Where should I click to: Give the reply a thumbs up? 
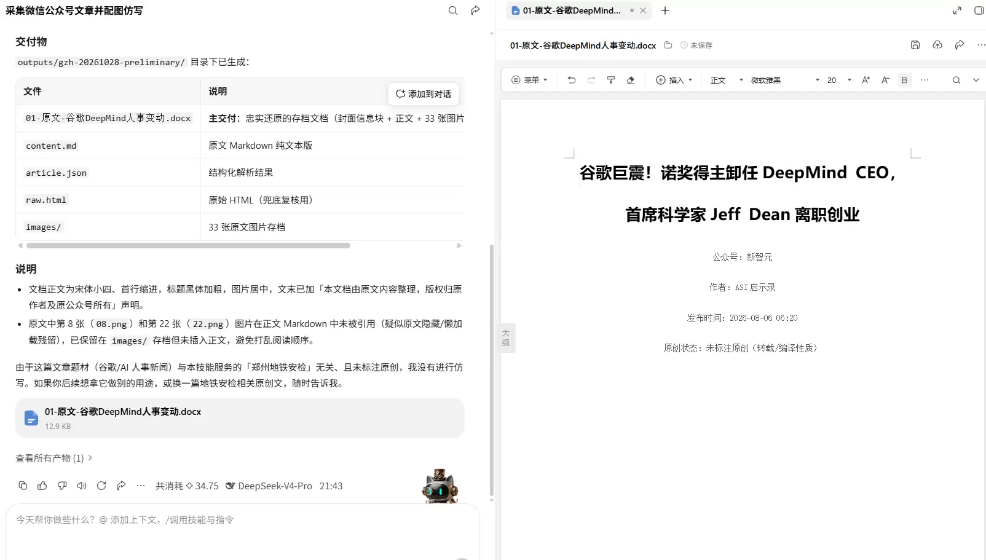pos(42,486)
